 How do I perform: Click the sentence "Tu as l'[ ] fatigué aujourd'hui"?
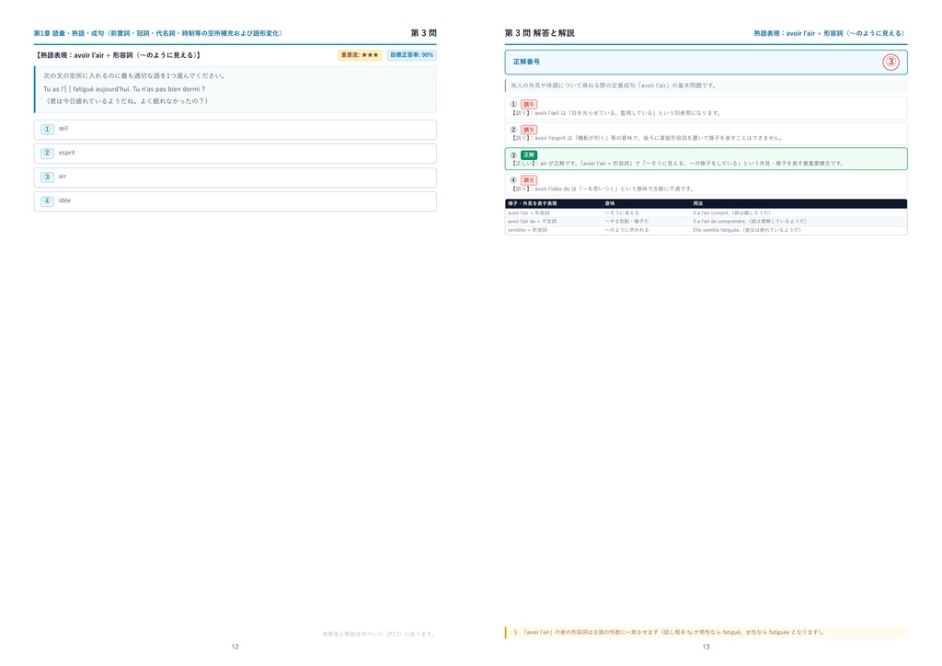(124, 89)
